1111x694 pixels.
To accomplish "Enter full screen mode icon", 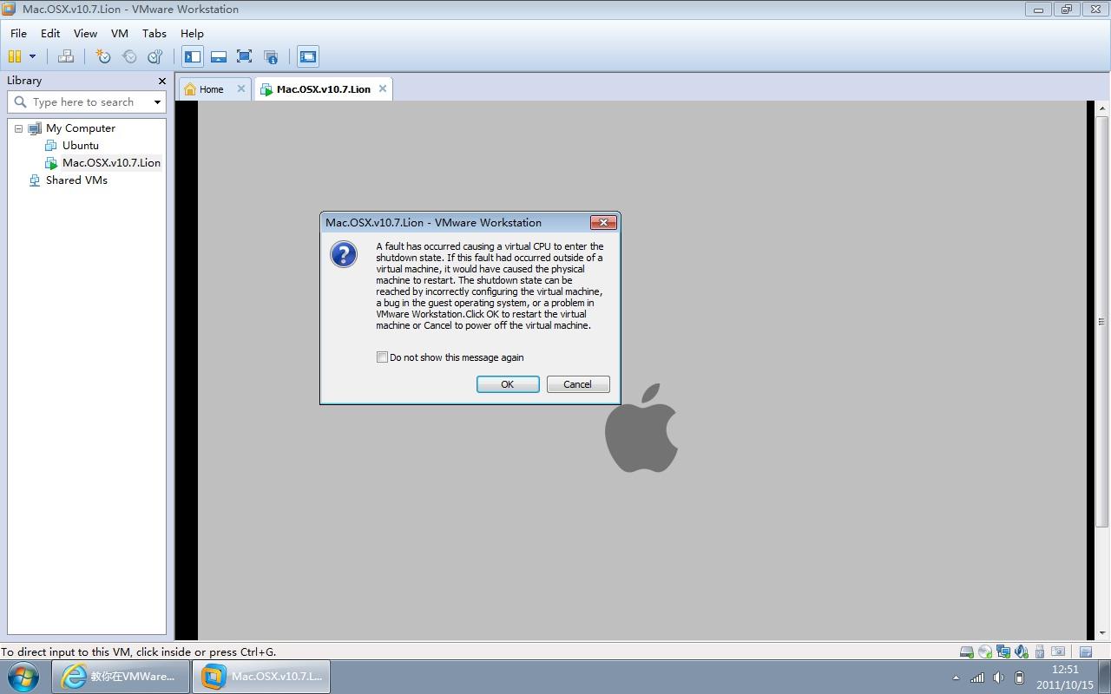I will point(245,56).
